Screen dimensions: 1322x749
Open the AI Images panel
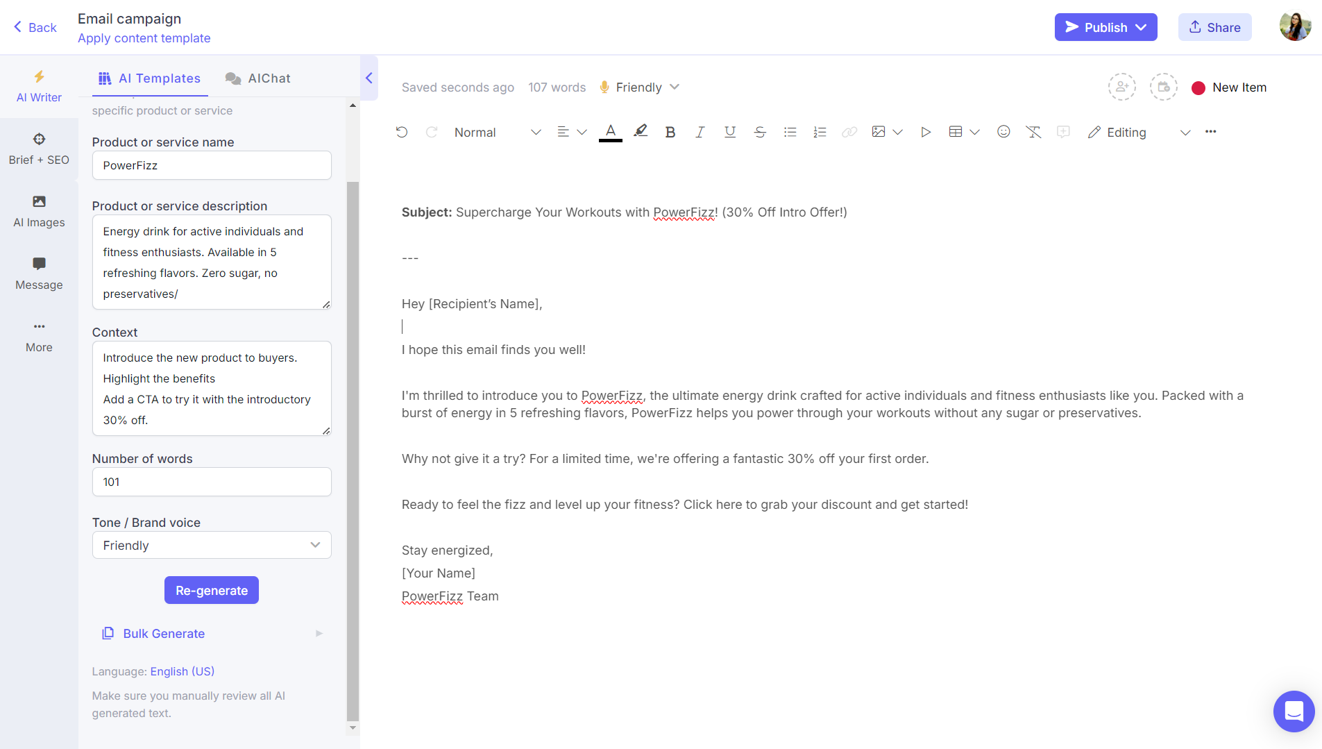tap(39, 211)
